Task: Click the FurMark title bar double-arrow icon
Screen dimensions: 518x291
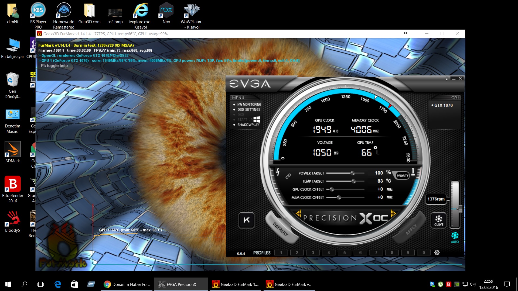Action: coord(405,33)
